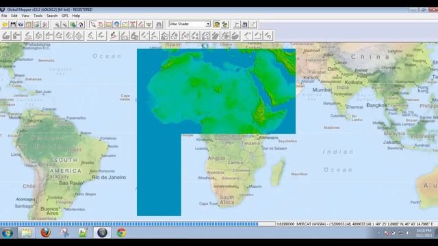Click the Madagascar island on the map
The image size is (438, 246).
(x=278, y=172)
